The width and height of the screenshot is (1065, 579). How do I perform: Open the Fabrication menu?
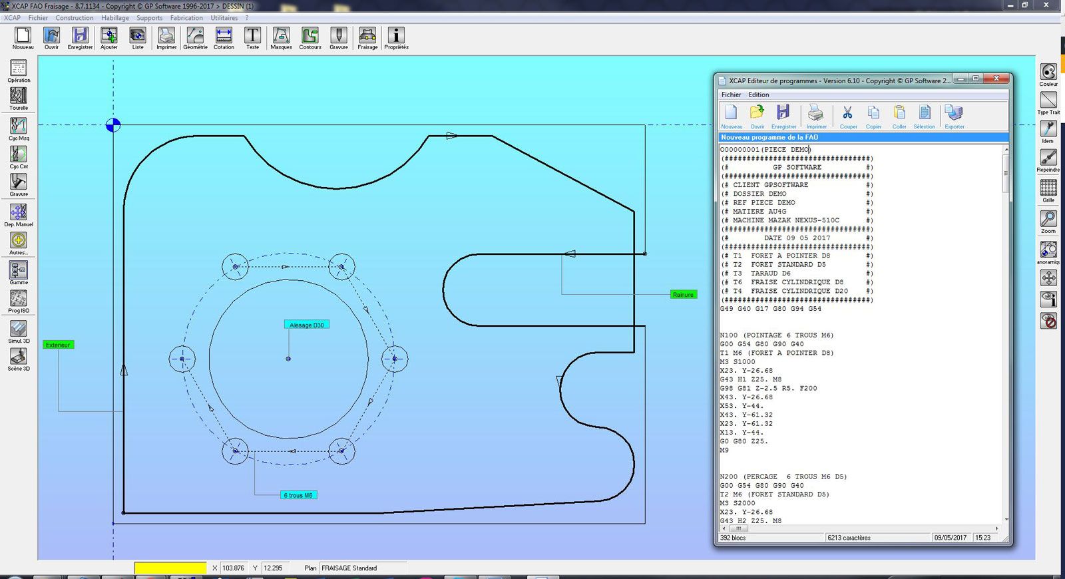click(186, 18)
